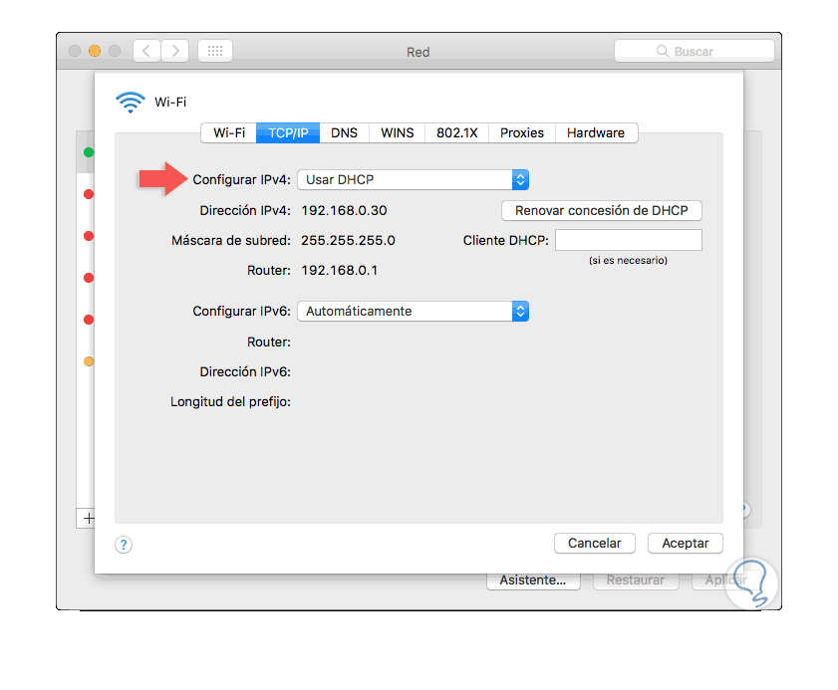This screenshot has height=690, width=838.
Task: Add a network service with plus button
Action: tap(88, 518)
